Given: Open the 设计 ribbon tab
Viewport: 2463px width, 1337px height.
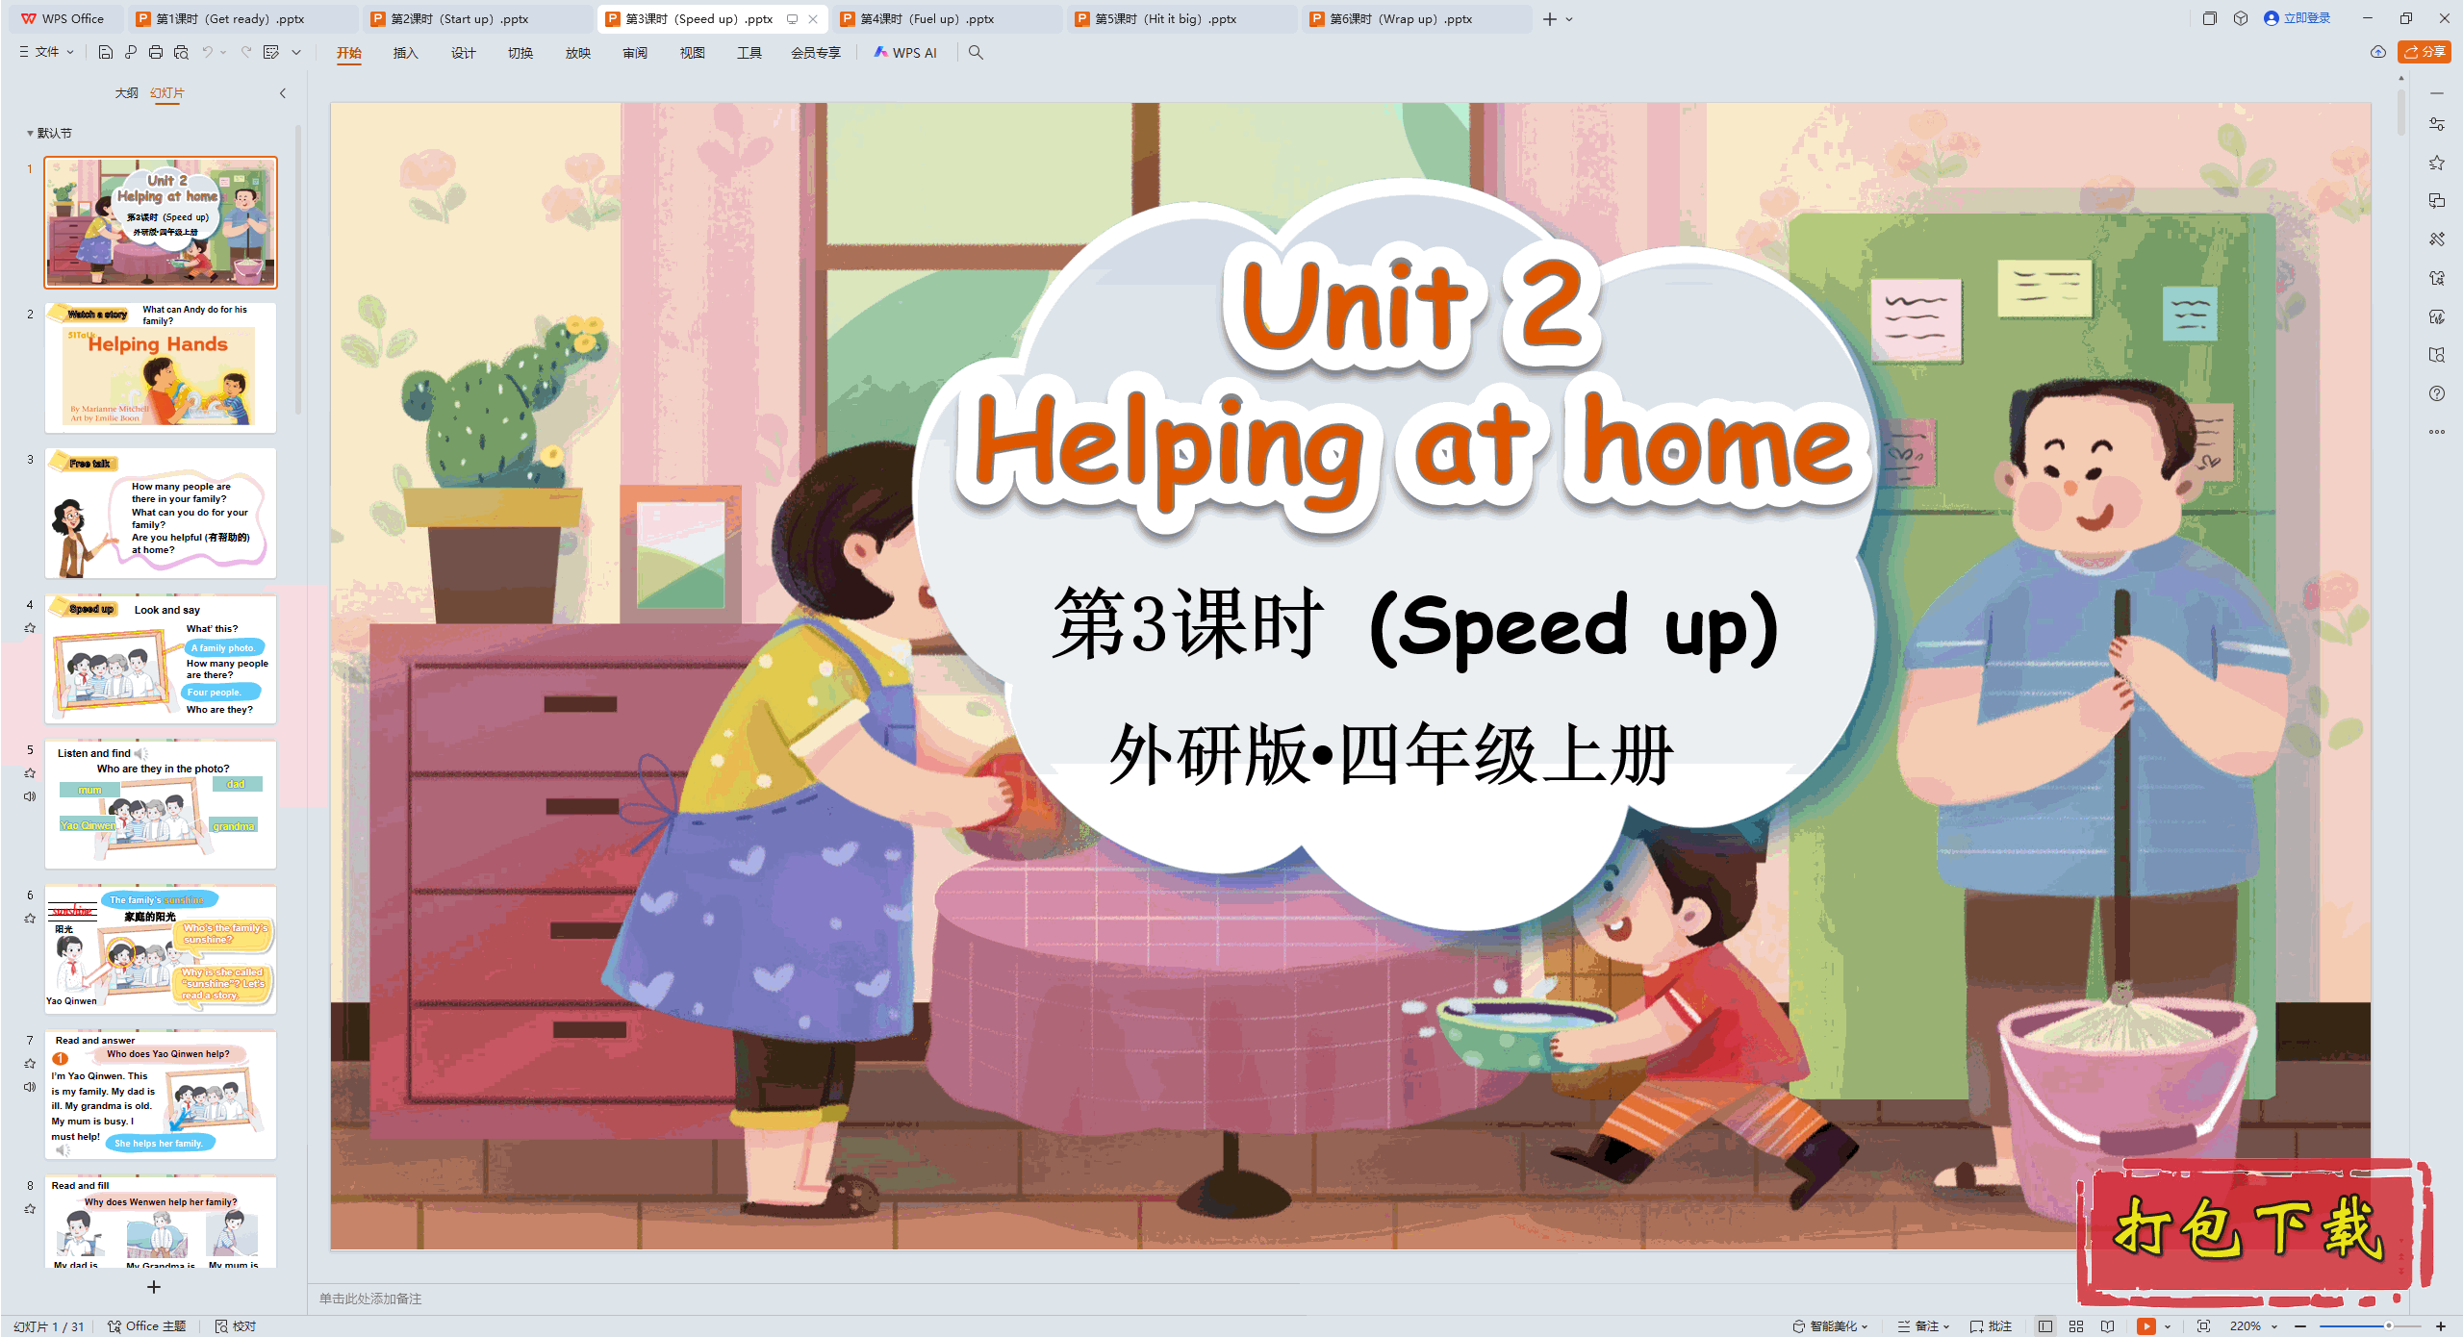Looking at the screenshot, I should click(463, 53).
